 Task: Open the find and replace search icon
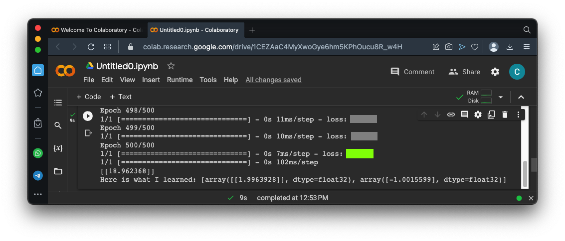coord(58,125)
